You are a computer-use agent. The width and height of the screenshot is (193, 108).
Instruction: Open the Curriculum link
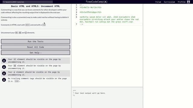(x=169, y=2)
